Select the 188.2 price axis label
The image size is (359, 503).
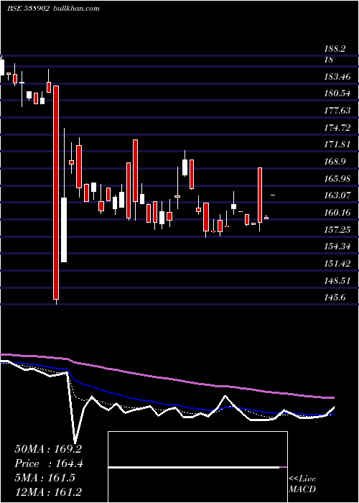point(335,49)
